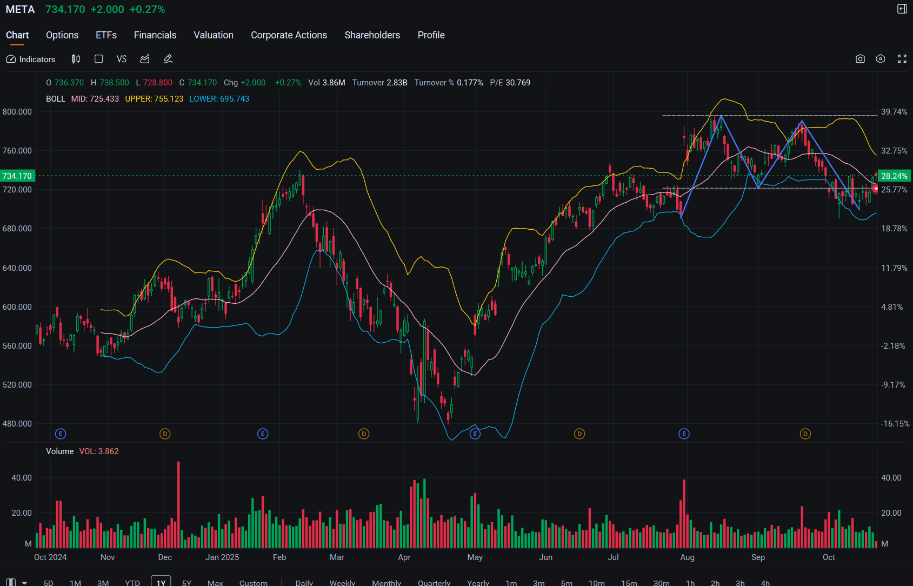The image size is (913, 586).
Task: Click the P/E 30.769 value
Action: pos(510,83)
